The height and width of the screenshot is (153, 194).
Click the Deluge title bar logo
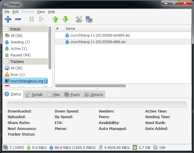pyautogui.click(x=5, y=4)
